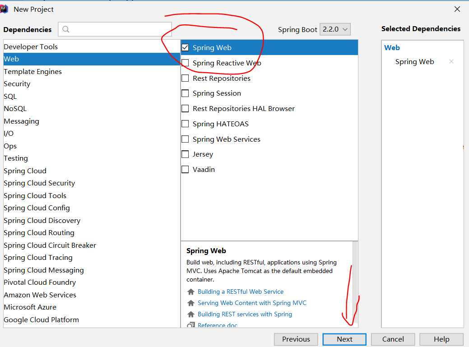Close the New Project dialog

[457, 9]
